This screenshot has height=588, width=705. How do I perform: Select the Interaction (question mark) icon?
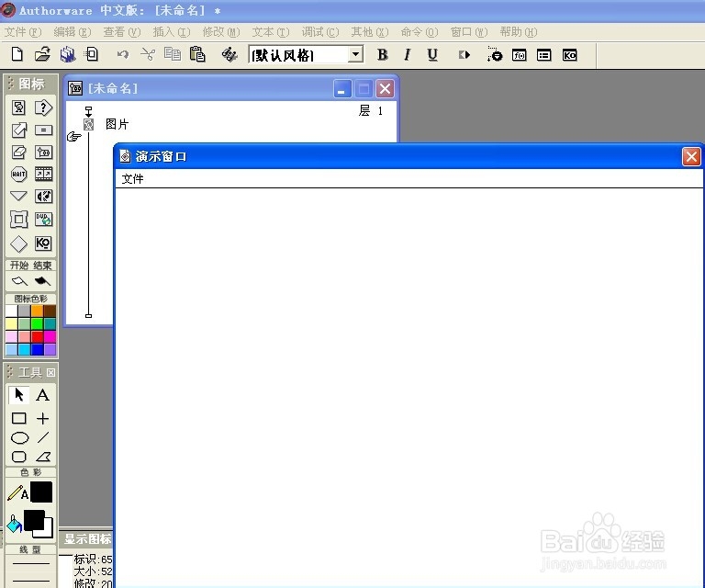coord(43,107)
